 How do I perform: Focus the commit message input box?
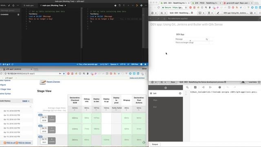10,10
